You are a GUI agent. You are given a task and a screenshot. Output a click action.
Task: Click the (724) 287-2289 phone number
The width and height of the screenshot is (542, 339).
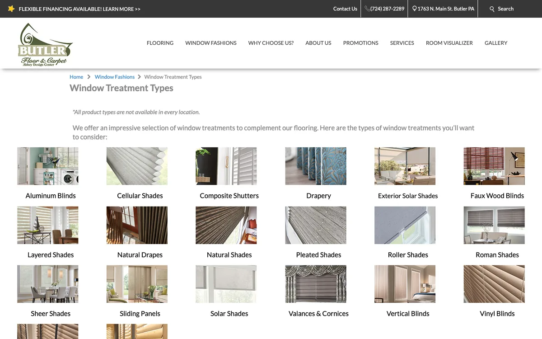pyautogui.click(x=387, y=9)
